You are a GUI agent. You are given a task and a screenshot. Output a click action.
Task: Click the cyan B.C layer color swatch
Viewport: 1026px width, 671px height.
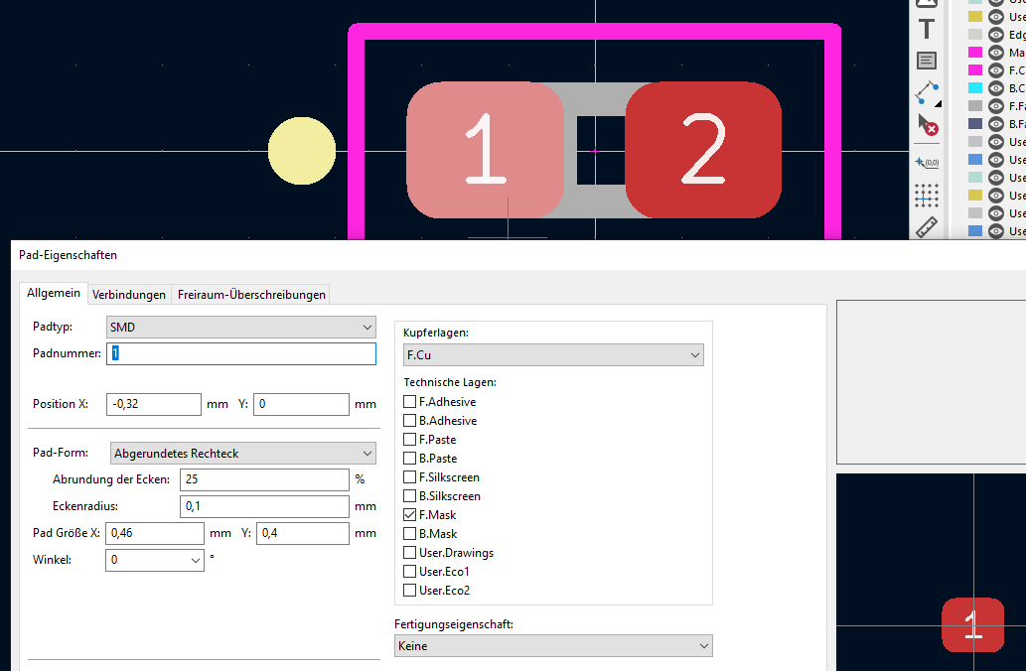tap(975, 88)
